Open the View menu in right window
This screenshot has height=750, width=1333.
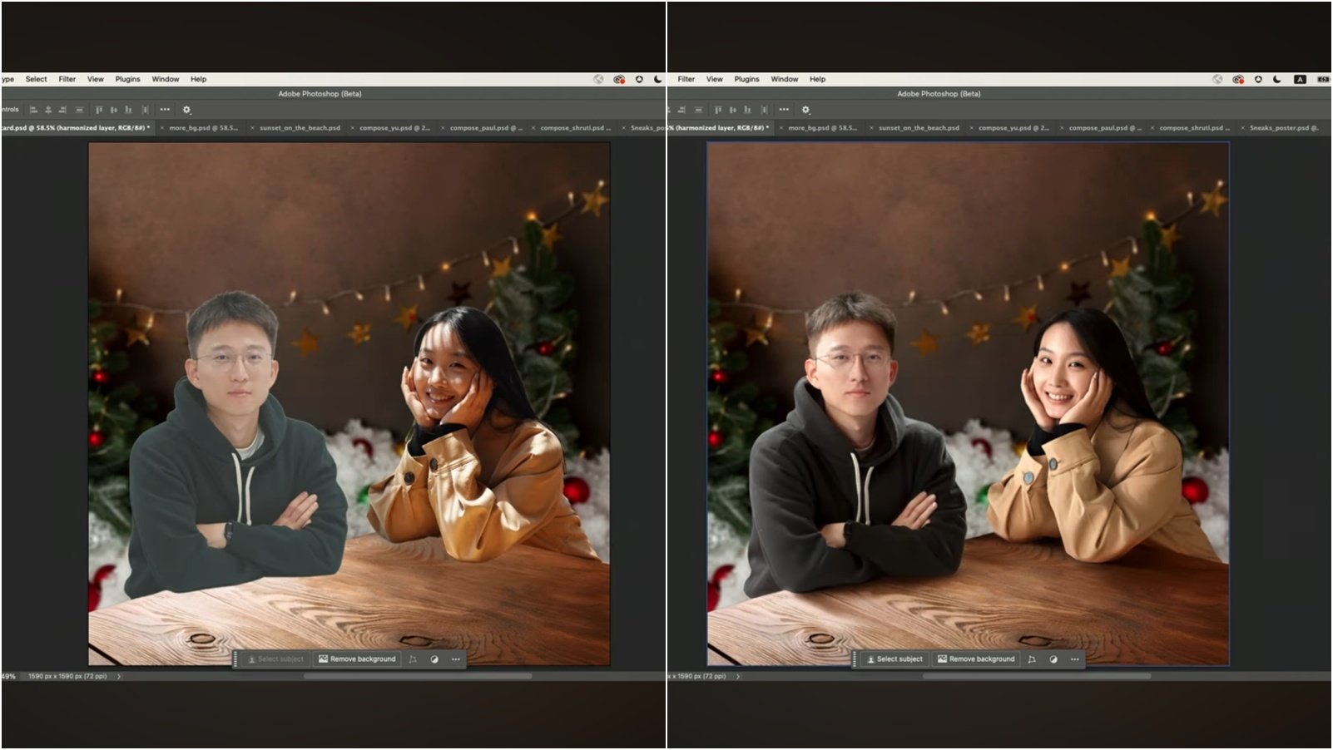715,79
